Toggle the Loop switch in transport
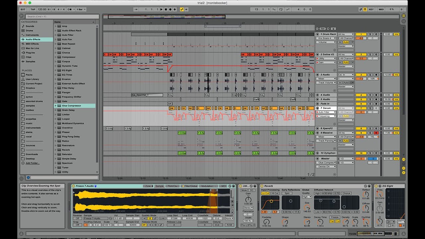This screenshot has width=425, height=239. (x=281, y=9)
